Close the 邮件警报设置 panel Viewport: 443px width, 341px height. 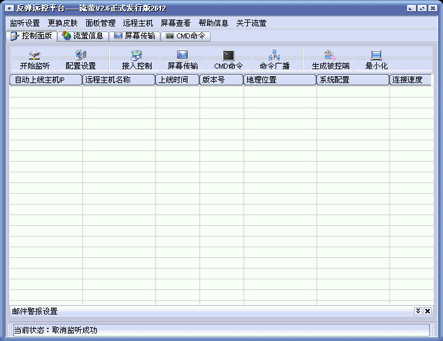(x=427, y=311)
